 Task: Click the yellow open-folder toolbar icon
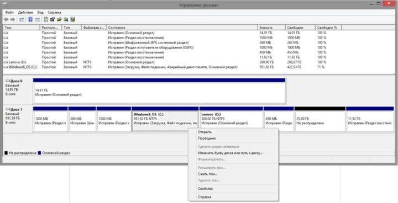59,19
